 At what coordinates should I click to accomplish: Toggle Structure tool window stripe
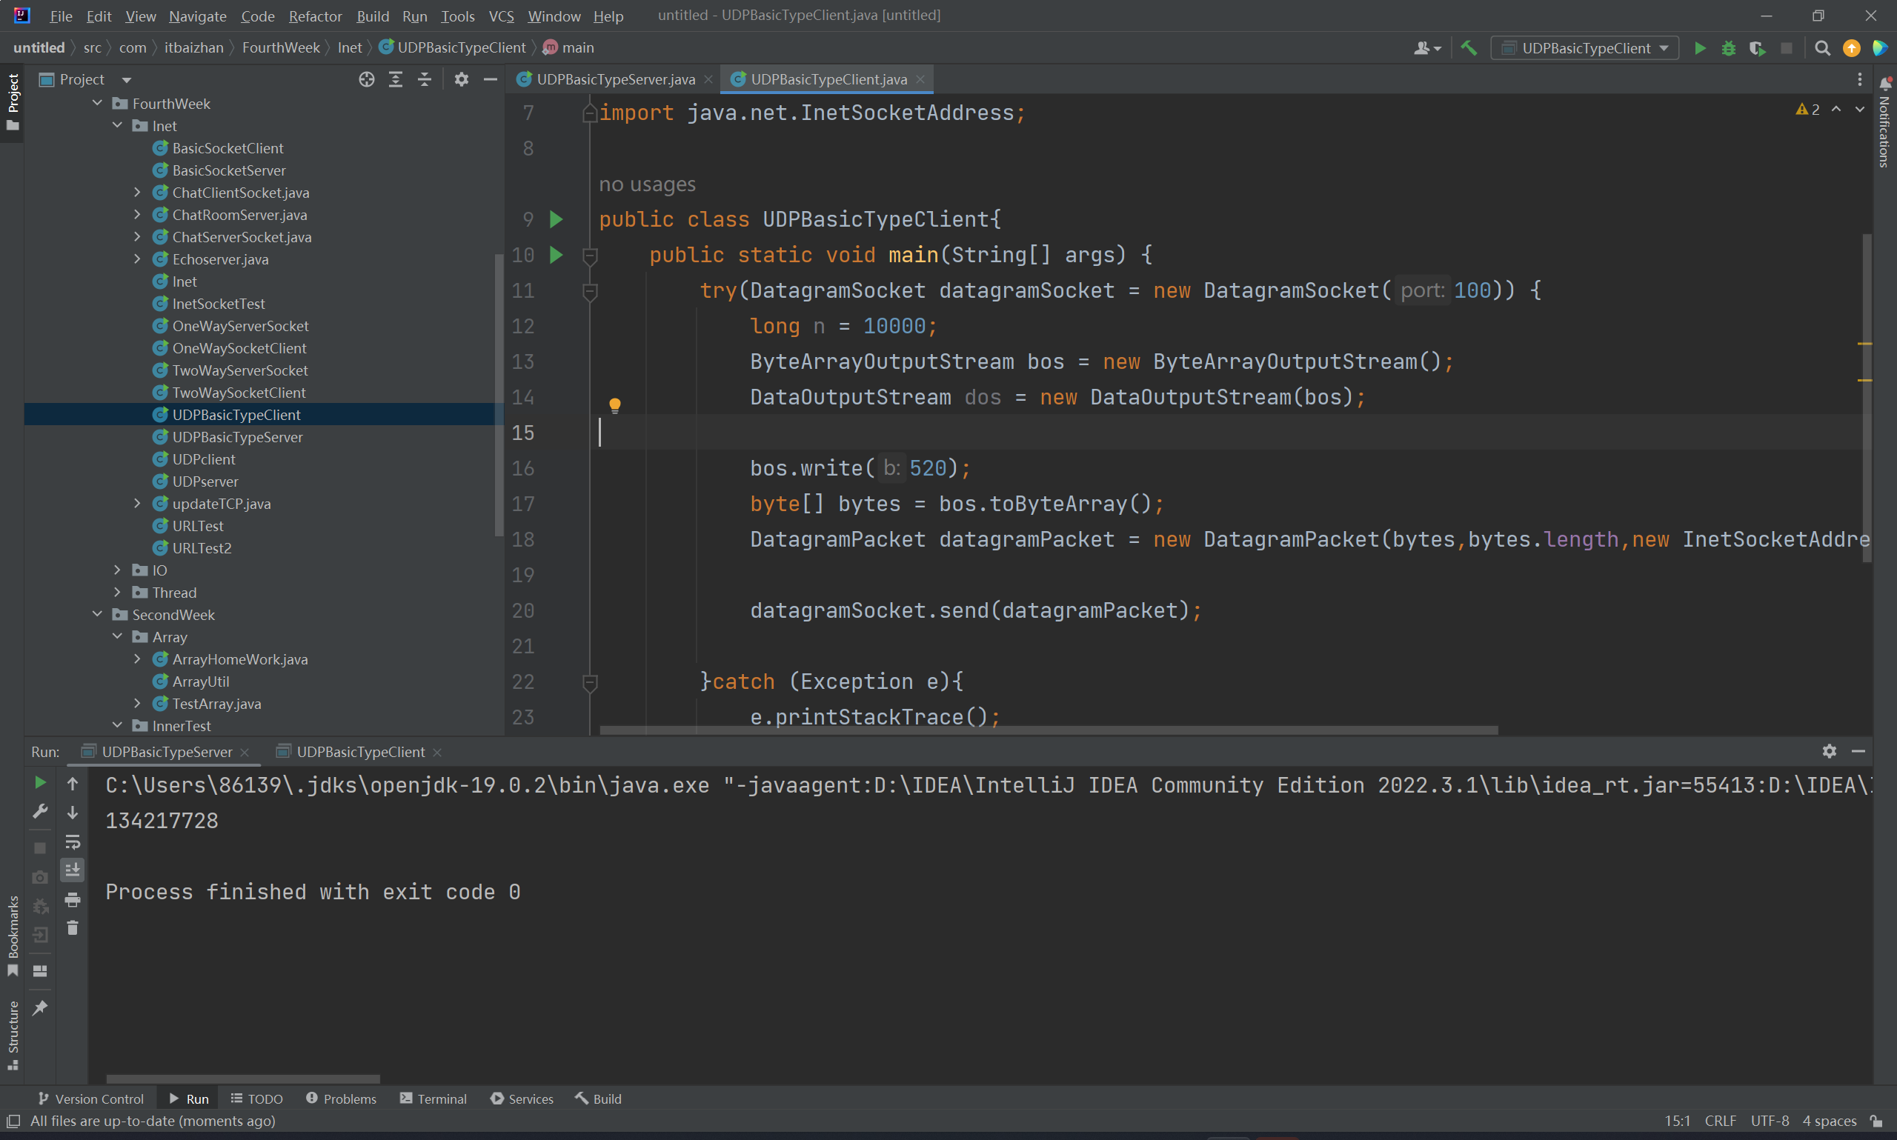pyautogui.click(x=13, y=1035)
